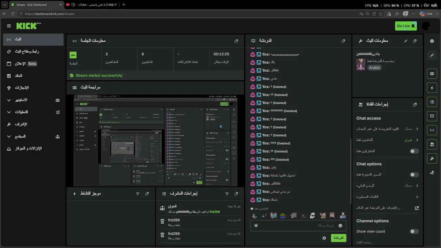The image size is (441, 248).
Task: Pop out the الدردشة chat panel
Action: 343,41
